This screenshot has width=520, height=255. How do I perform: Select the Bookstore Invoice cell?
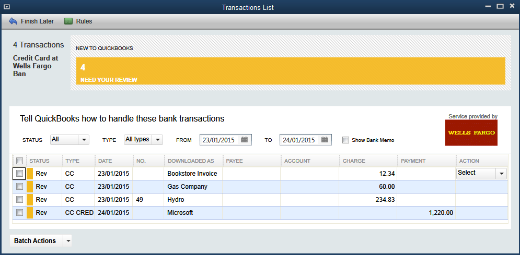[x=193, y=173]
